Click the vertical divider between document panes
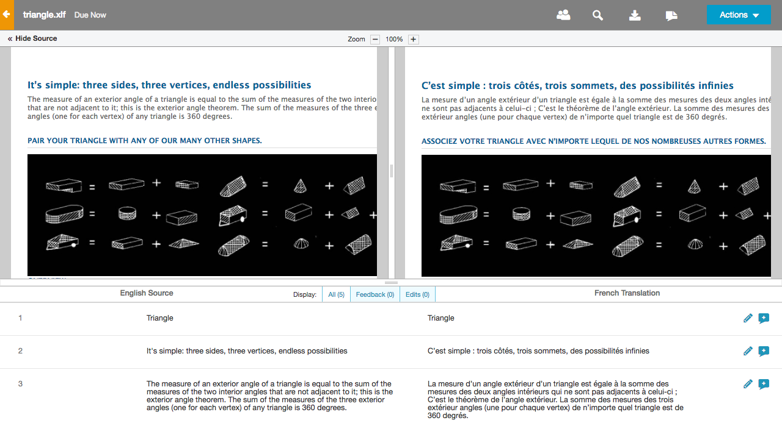This screenshot has height=423, width=782. (x=392, y=171)
